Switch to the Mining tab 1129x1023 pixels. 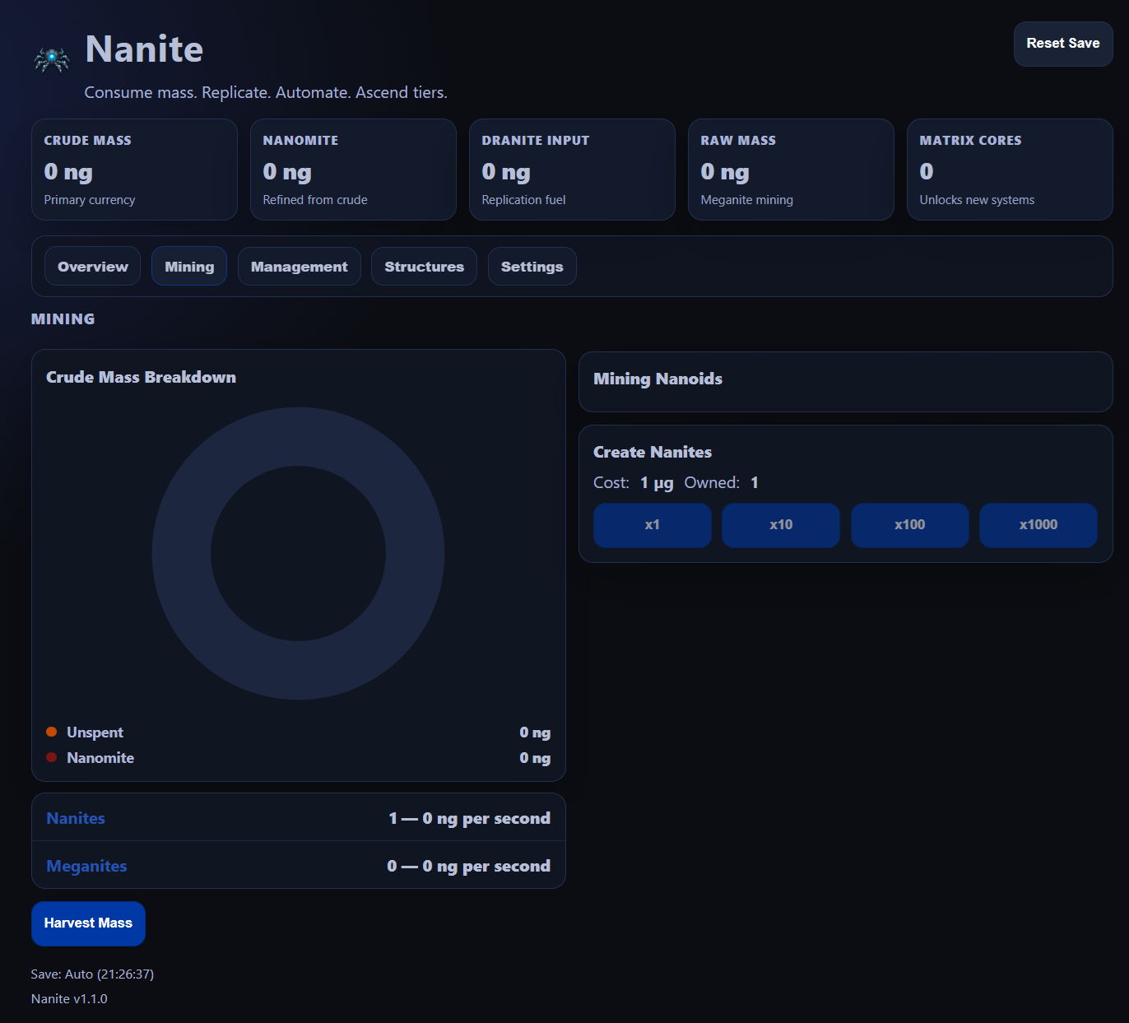pos(189,267)
